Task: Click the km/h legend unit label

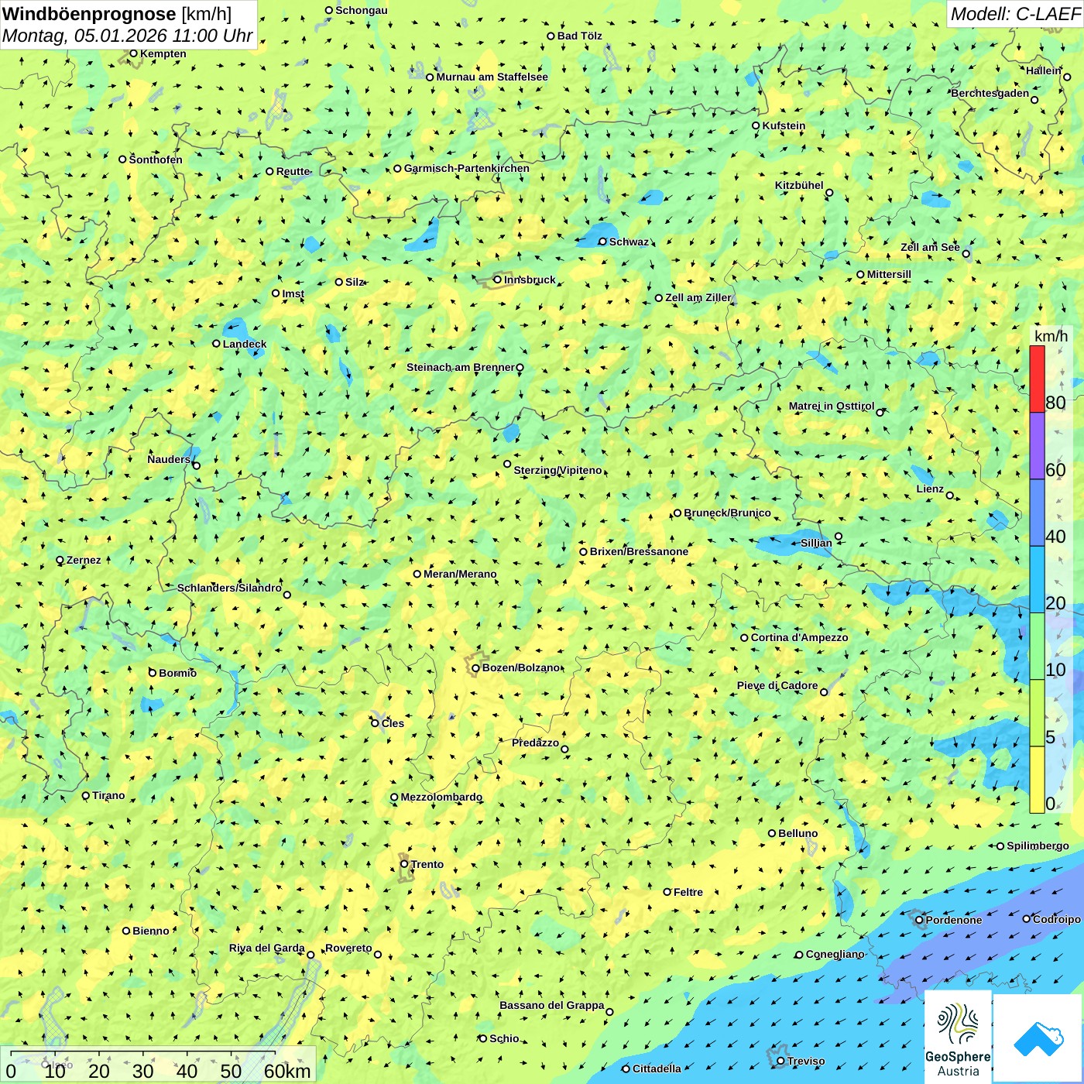Action: 1051,336
